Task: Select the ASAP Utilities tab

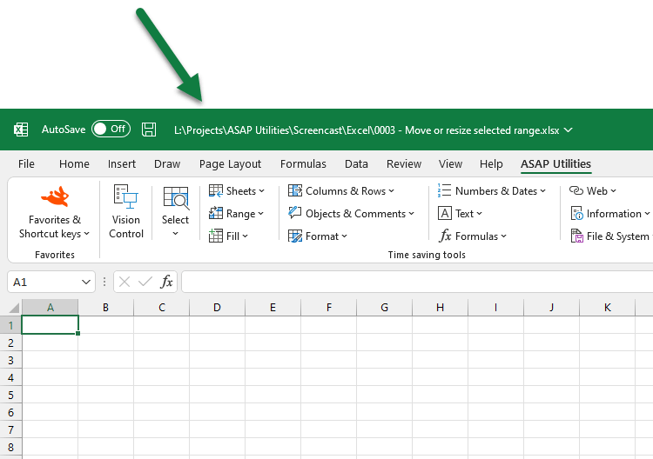Action: coord(555,163)
